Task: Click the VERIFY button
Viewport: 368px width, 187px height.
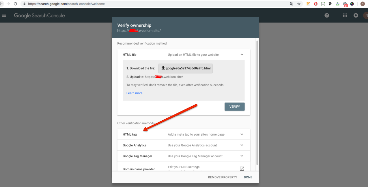Action: (x=235, y=107)
